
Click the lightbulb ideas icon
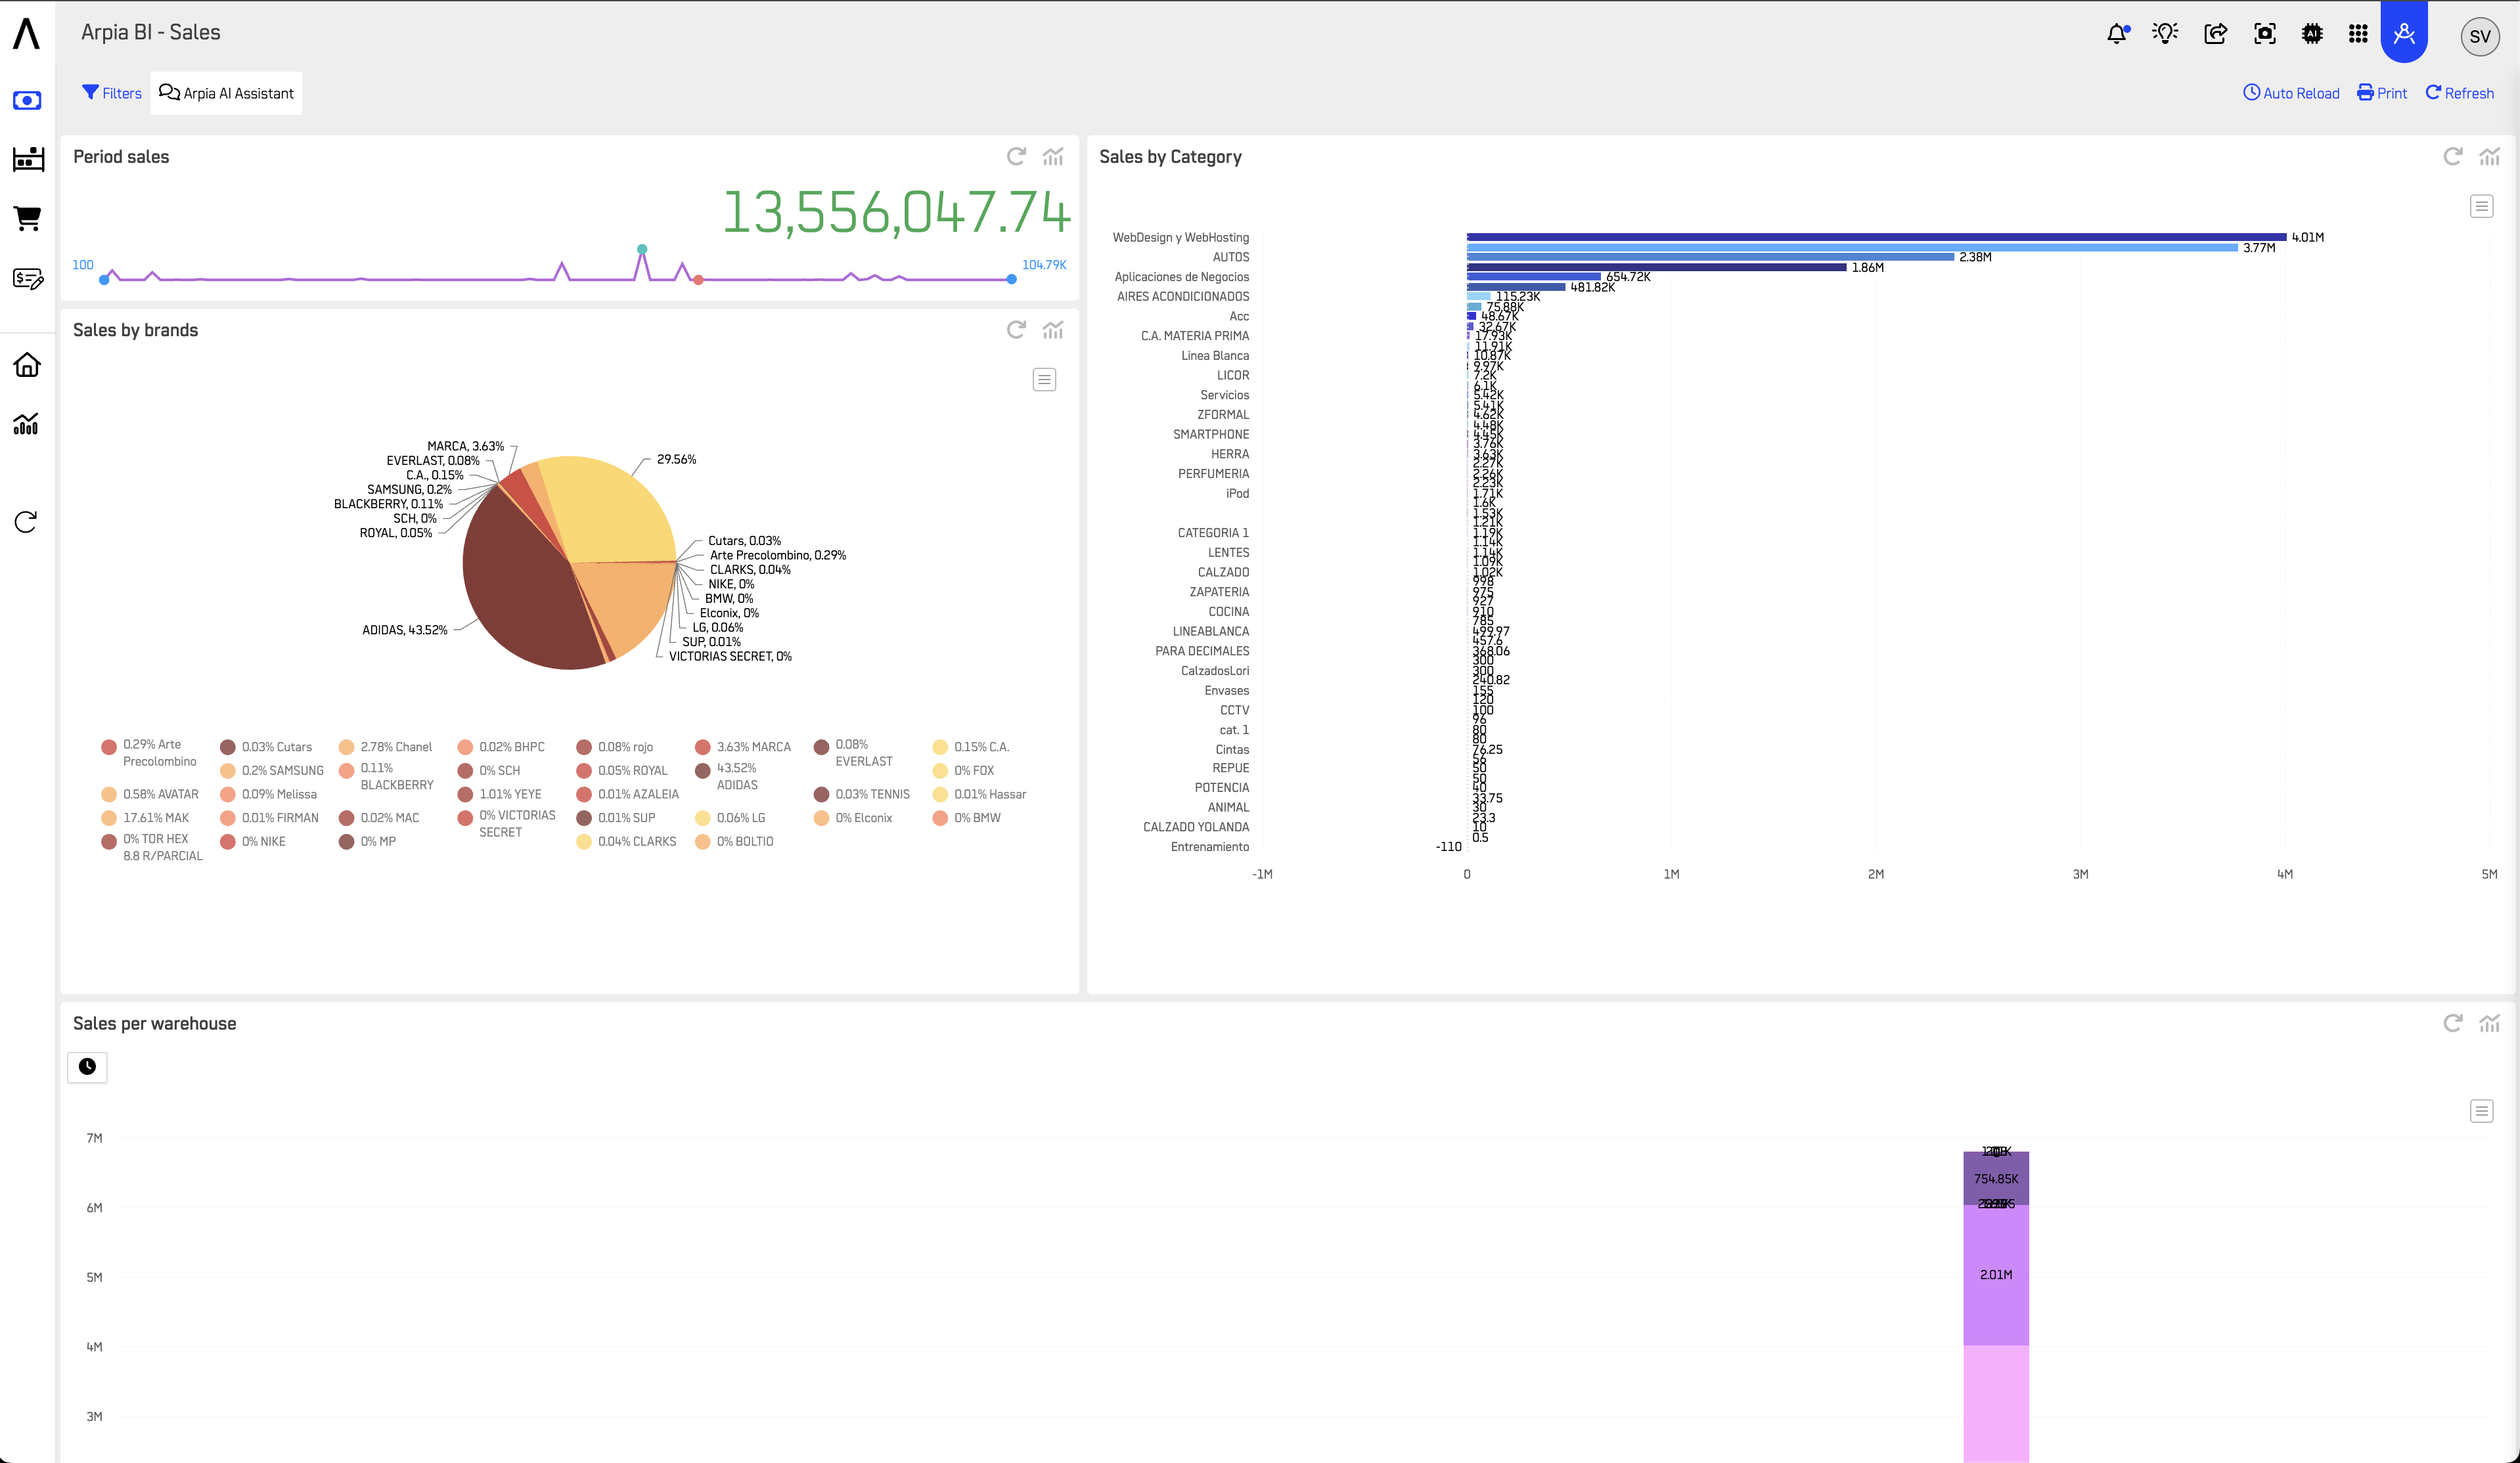[2166, 34]
